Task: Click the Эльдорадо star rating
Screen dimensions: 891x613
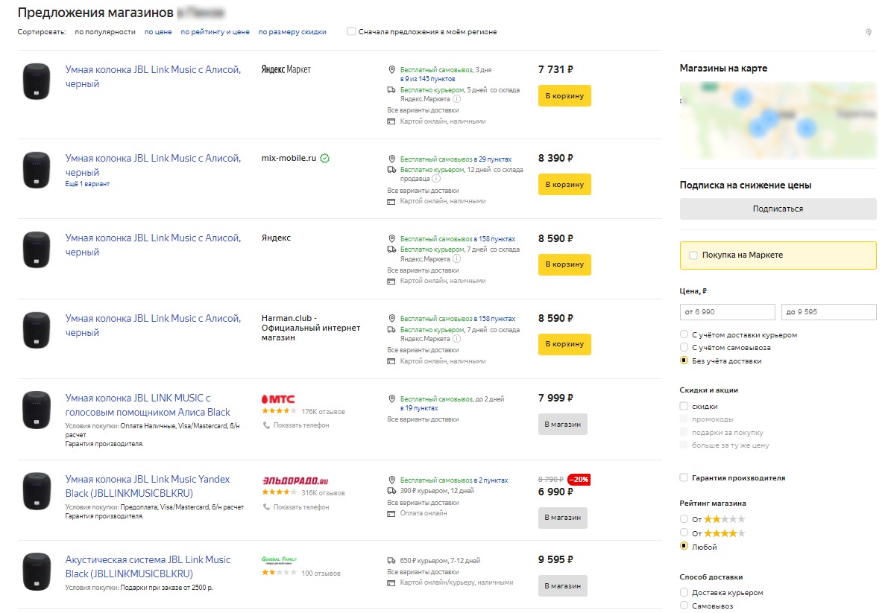Action: tap(279, 492)
